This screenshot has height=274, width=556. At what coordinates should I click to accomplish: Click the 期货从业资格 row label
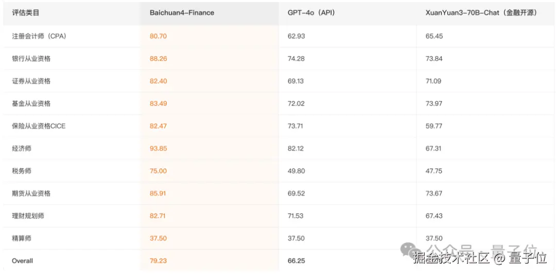tap(31, 193)
